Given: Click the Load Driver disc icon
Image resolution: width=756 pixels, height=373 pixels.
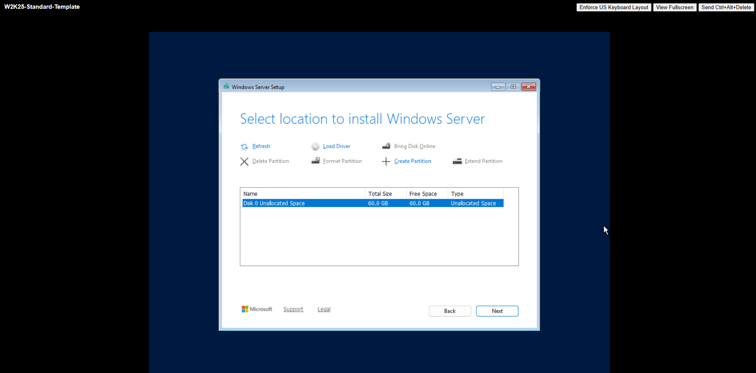Looking at the screenshot, I should [315, 147].
